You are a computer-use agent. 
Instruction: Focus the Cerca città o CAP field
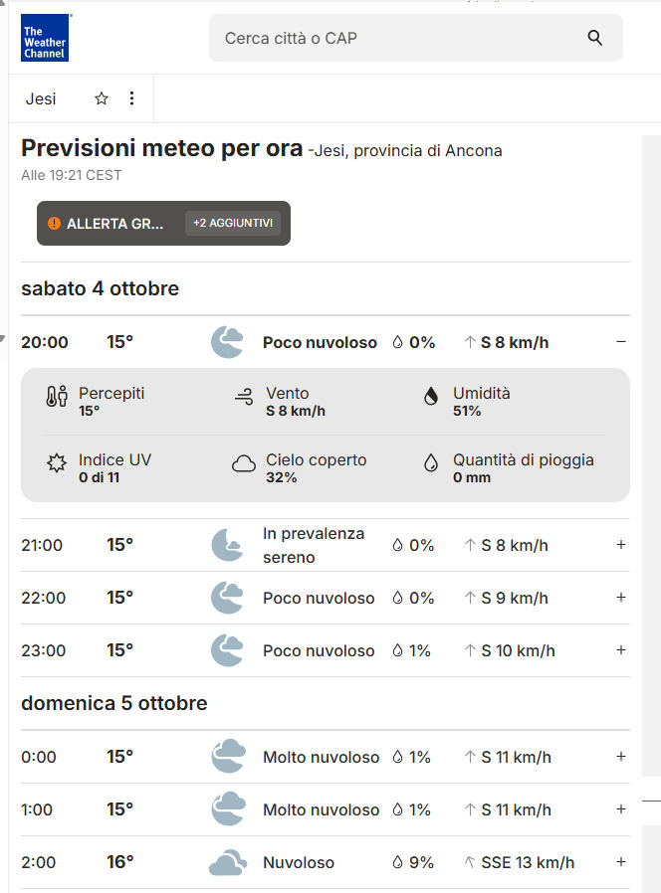coord(398,38)
